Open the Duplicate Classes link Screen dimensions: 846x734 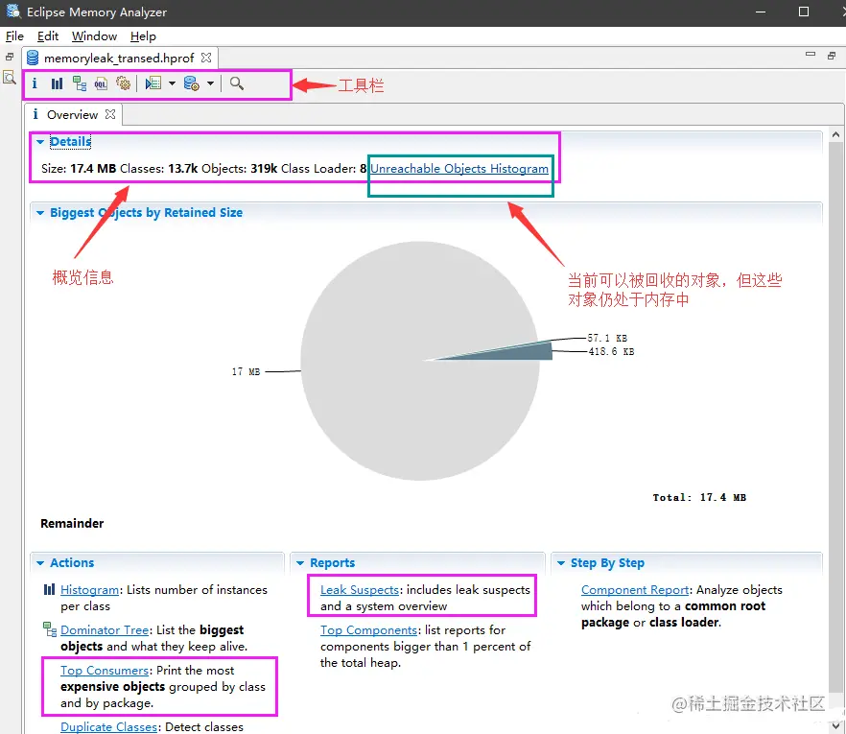click(x=108, y=727)
